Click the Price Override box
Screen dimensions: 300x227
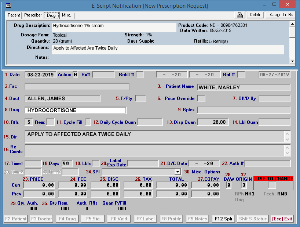coord(201,98)
